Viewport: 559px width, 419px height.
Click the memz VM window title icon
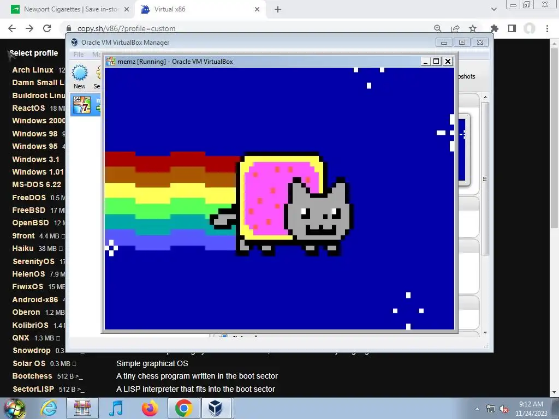[111, 61]
